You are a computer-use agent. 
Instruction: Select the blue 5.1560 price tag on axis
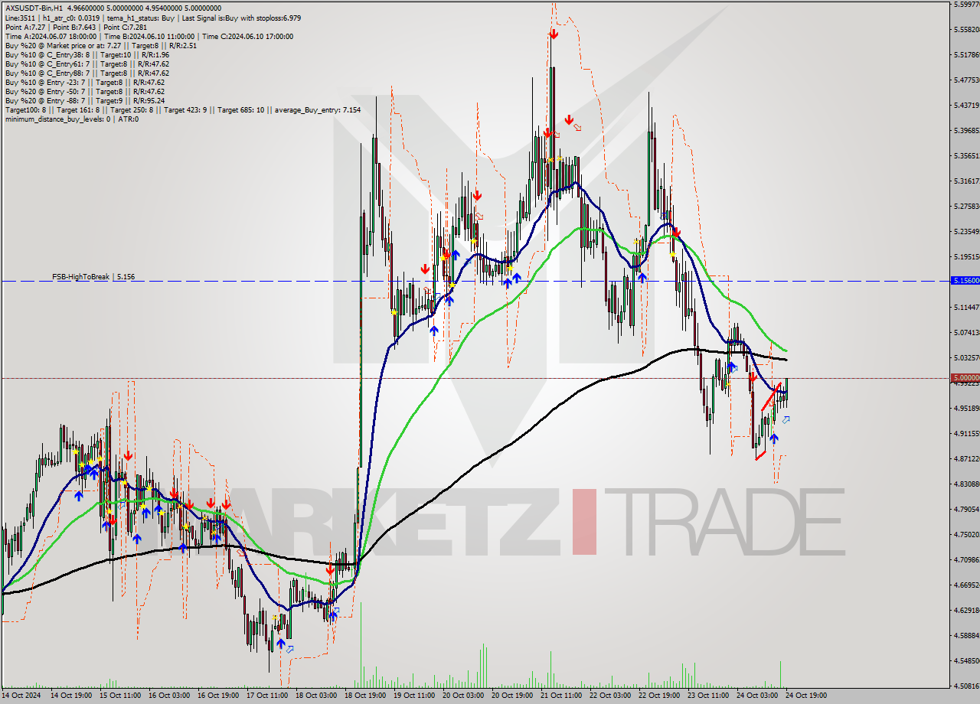pos(965,281)
